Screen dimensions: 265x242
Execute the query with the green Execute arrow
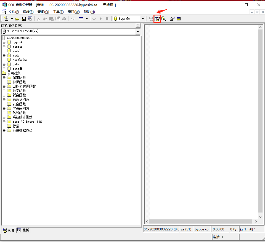click(x=100, y=18)
